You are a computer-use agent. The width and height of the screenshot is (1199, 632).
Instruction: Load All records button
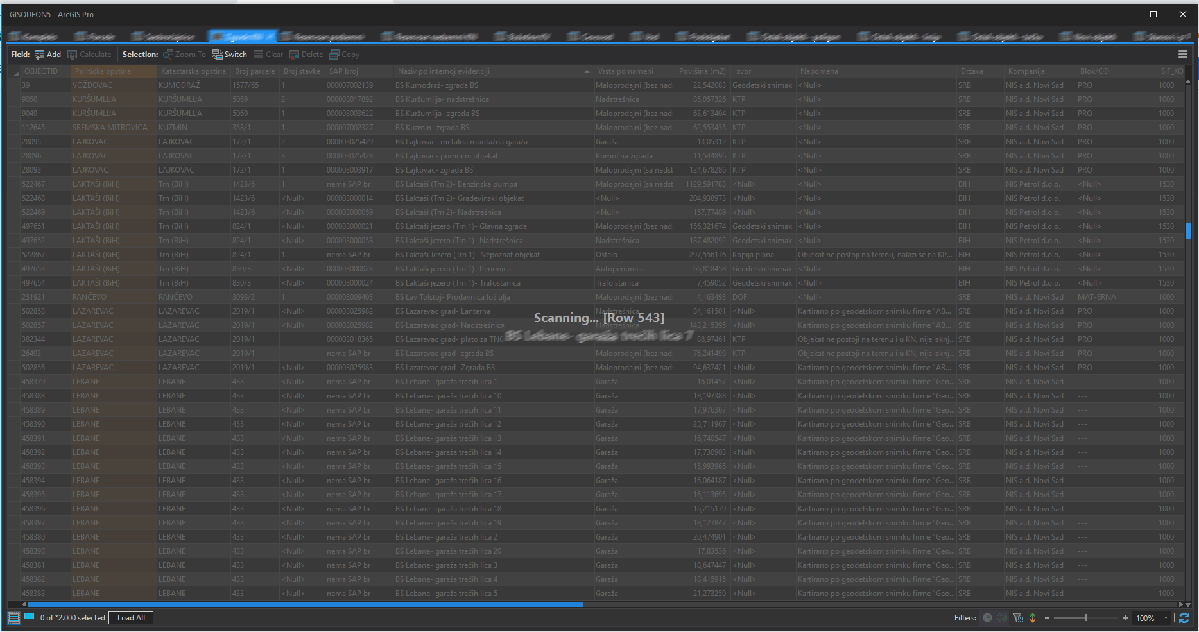click(131, 618)
